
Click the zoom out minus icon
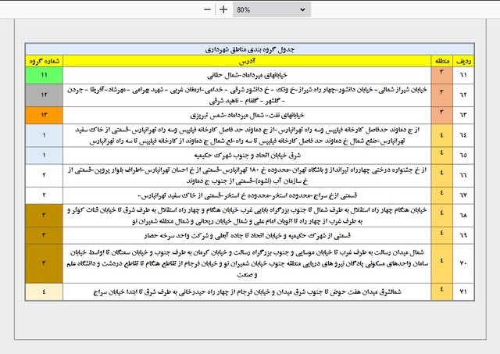tap(207, 9)
